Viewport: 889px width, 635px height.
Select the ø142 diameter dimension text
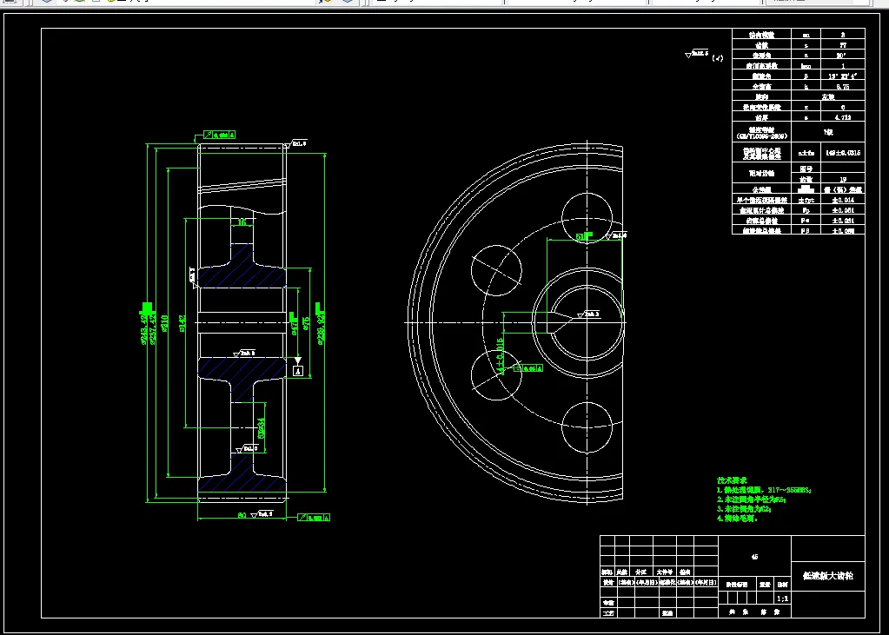[x=182, y=323]
